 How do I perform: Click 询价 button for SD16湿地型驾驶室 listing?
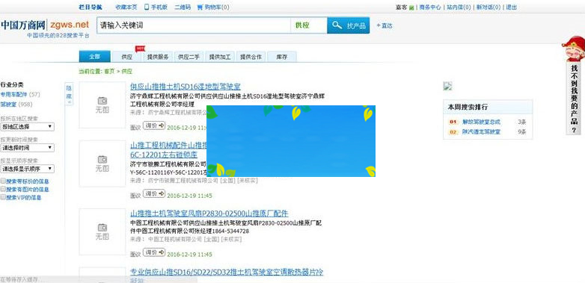pyautogui.click(x=154, y=125)
